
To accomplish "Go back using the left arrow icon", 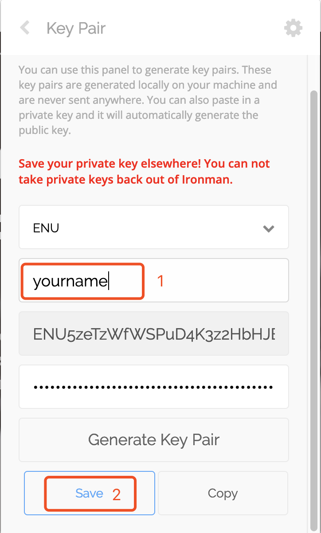I will pyautogui.click(x=25, y=28).
